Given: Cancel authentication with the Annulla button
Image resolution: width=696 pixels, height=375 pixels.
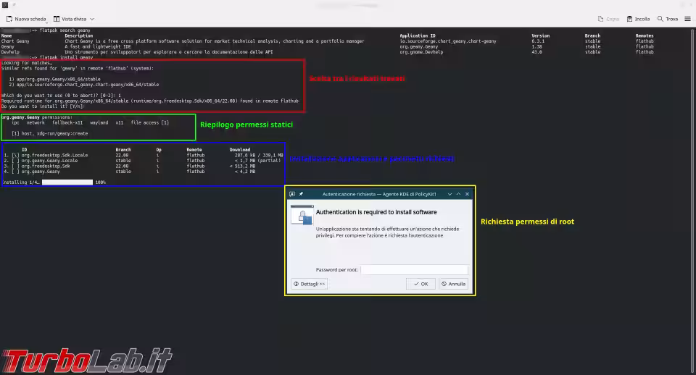Looking at the screenshot, I should (454, 284).
